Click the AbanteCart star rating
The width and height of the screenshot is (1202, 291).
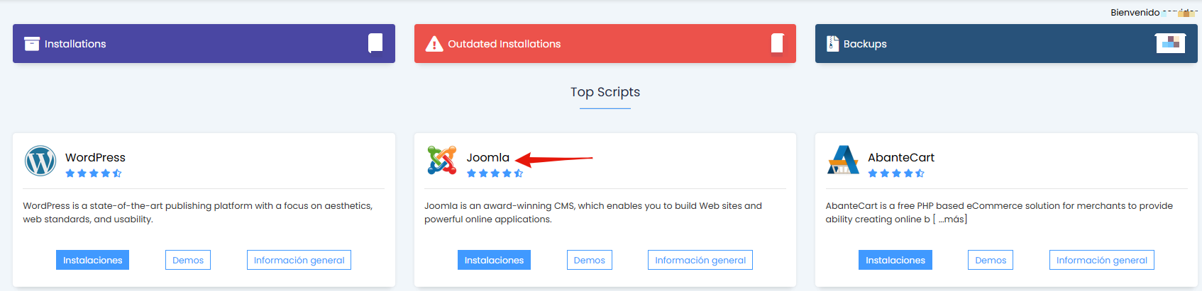tap(896, 173)
